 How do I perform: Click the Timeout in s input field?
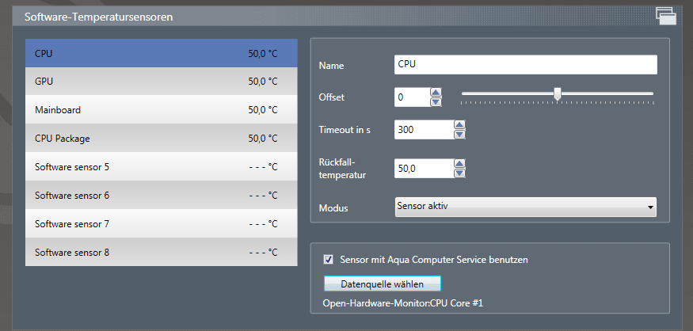click(x=423, y=129)
